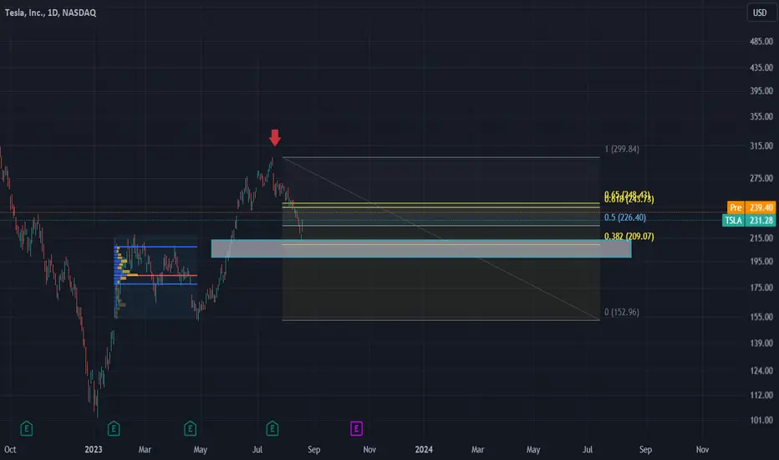The image size is (779, 460).
Task: Click the 2023 label on the time axis
Action: [x=94, y=450]
